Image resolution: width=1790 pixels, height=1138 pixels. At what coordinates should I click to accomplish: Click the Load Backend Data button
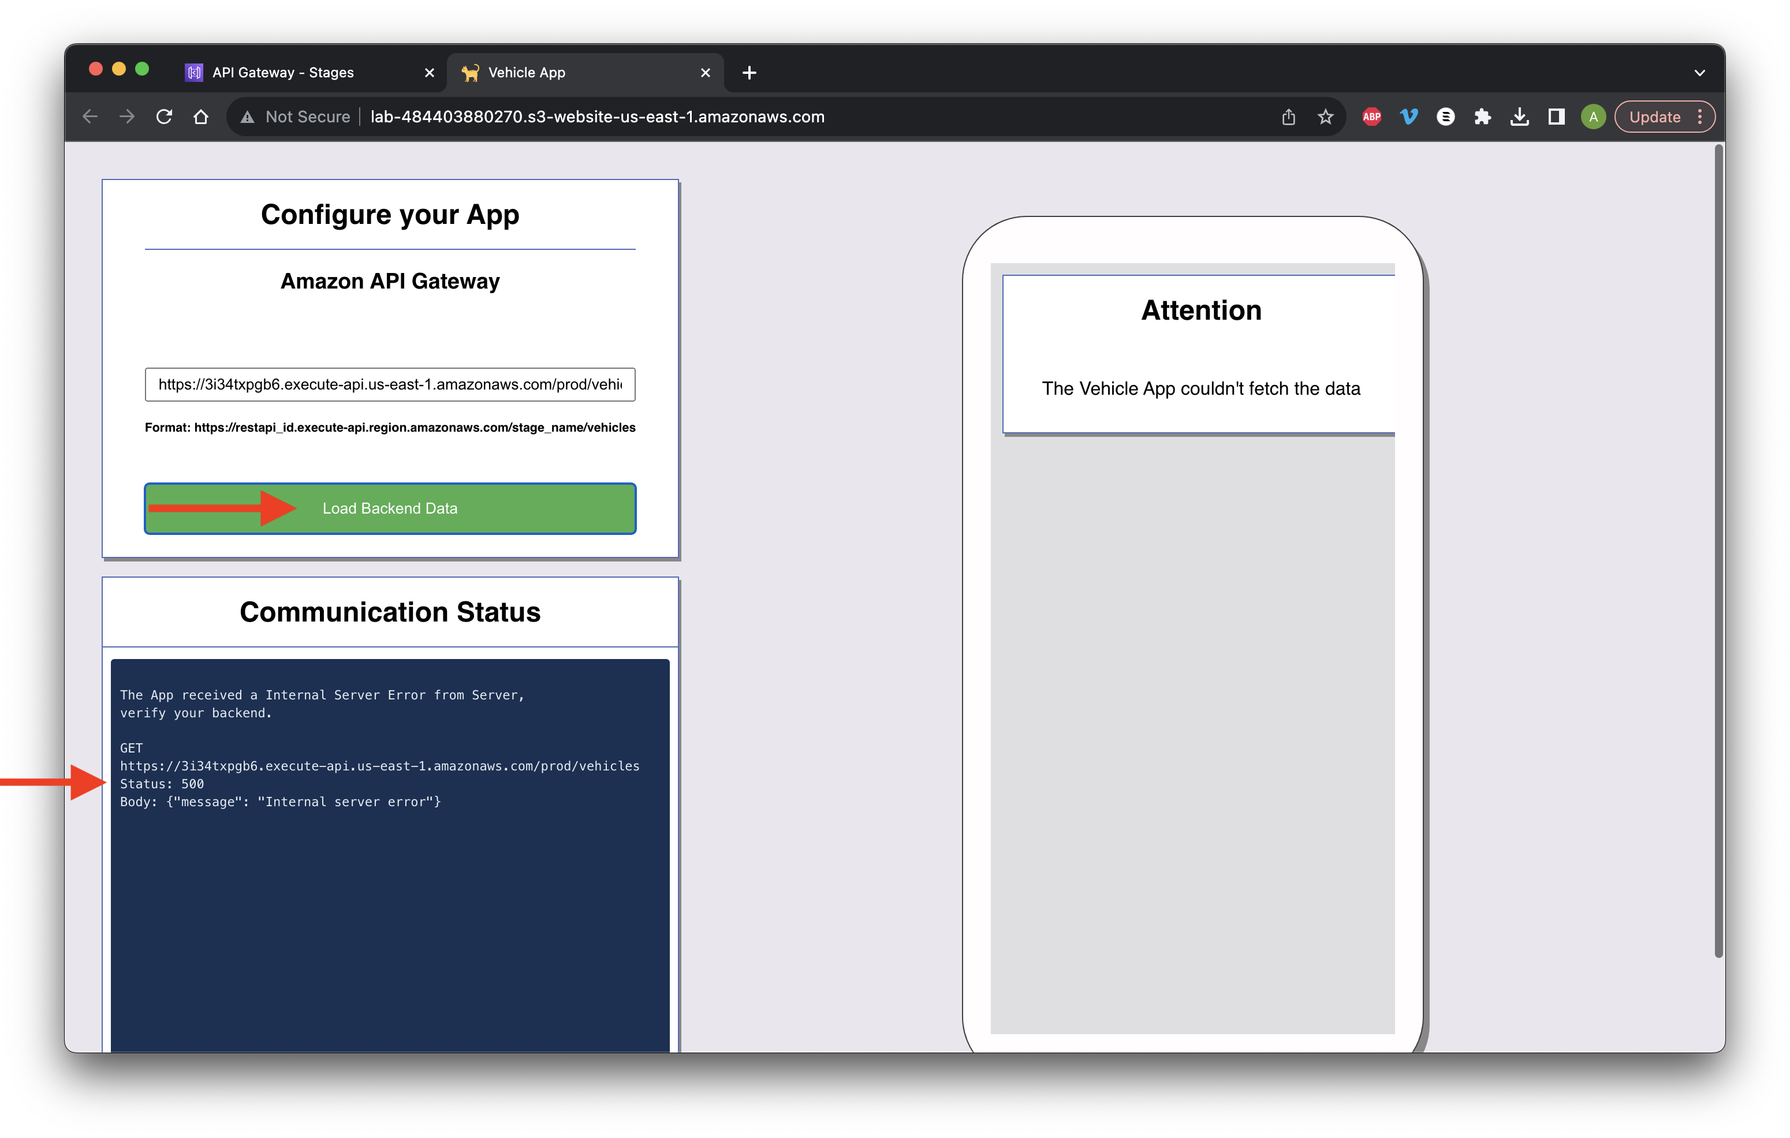pos(390,508)
